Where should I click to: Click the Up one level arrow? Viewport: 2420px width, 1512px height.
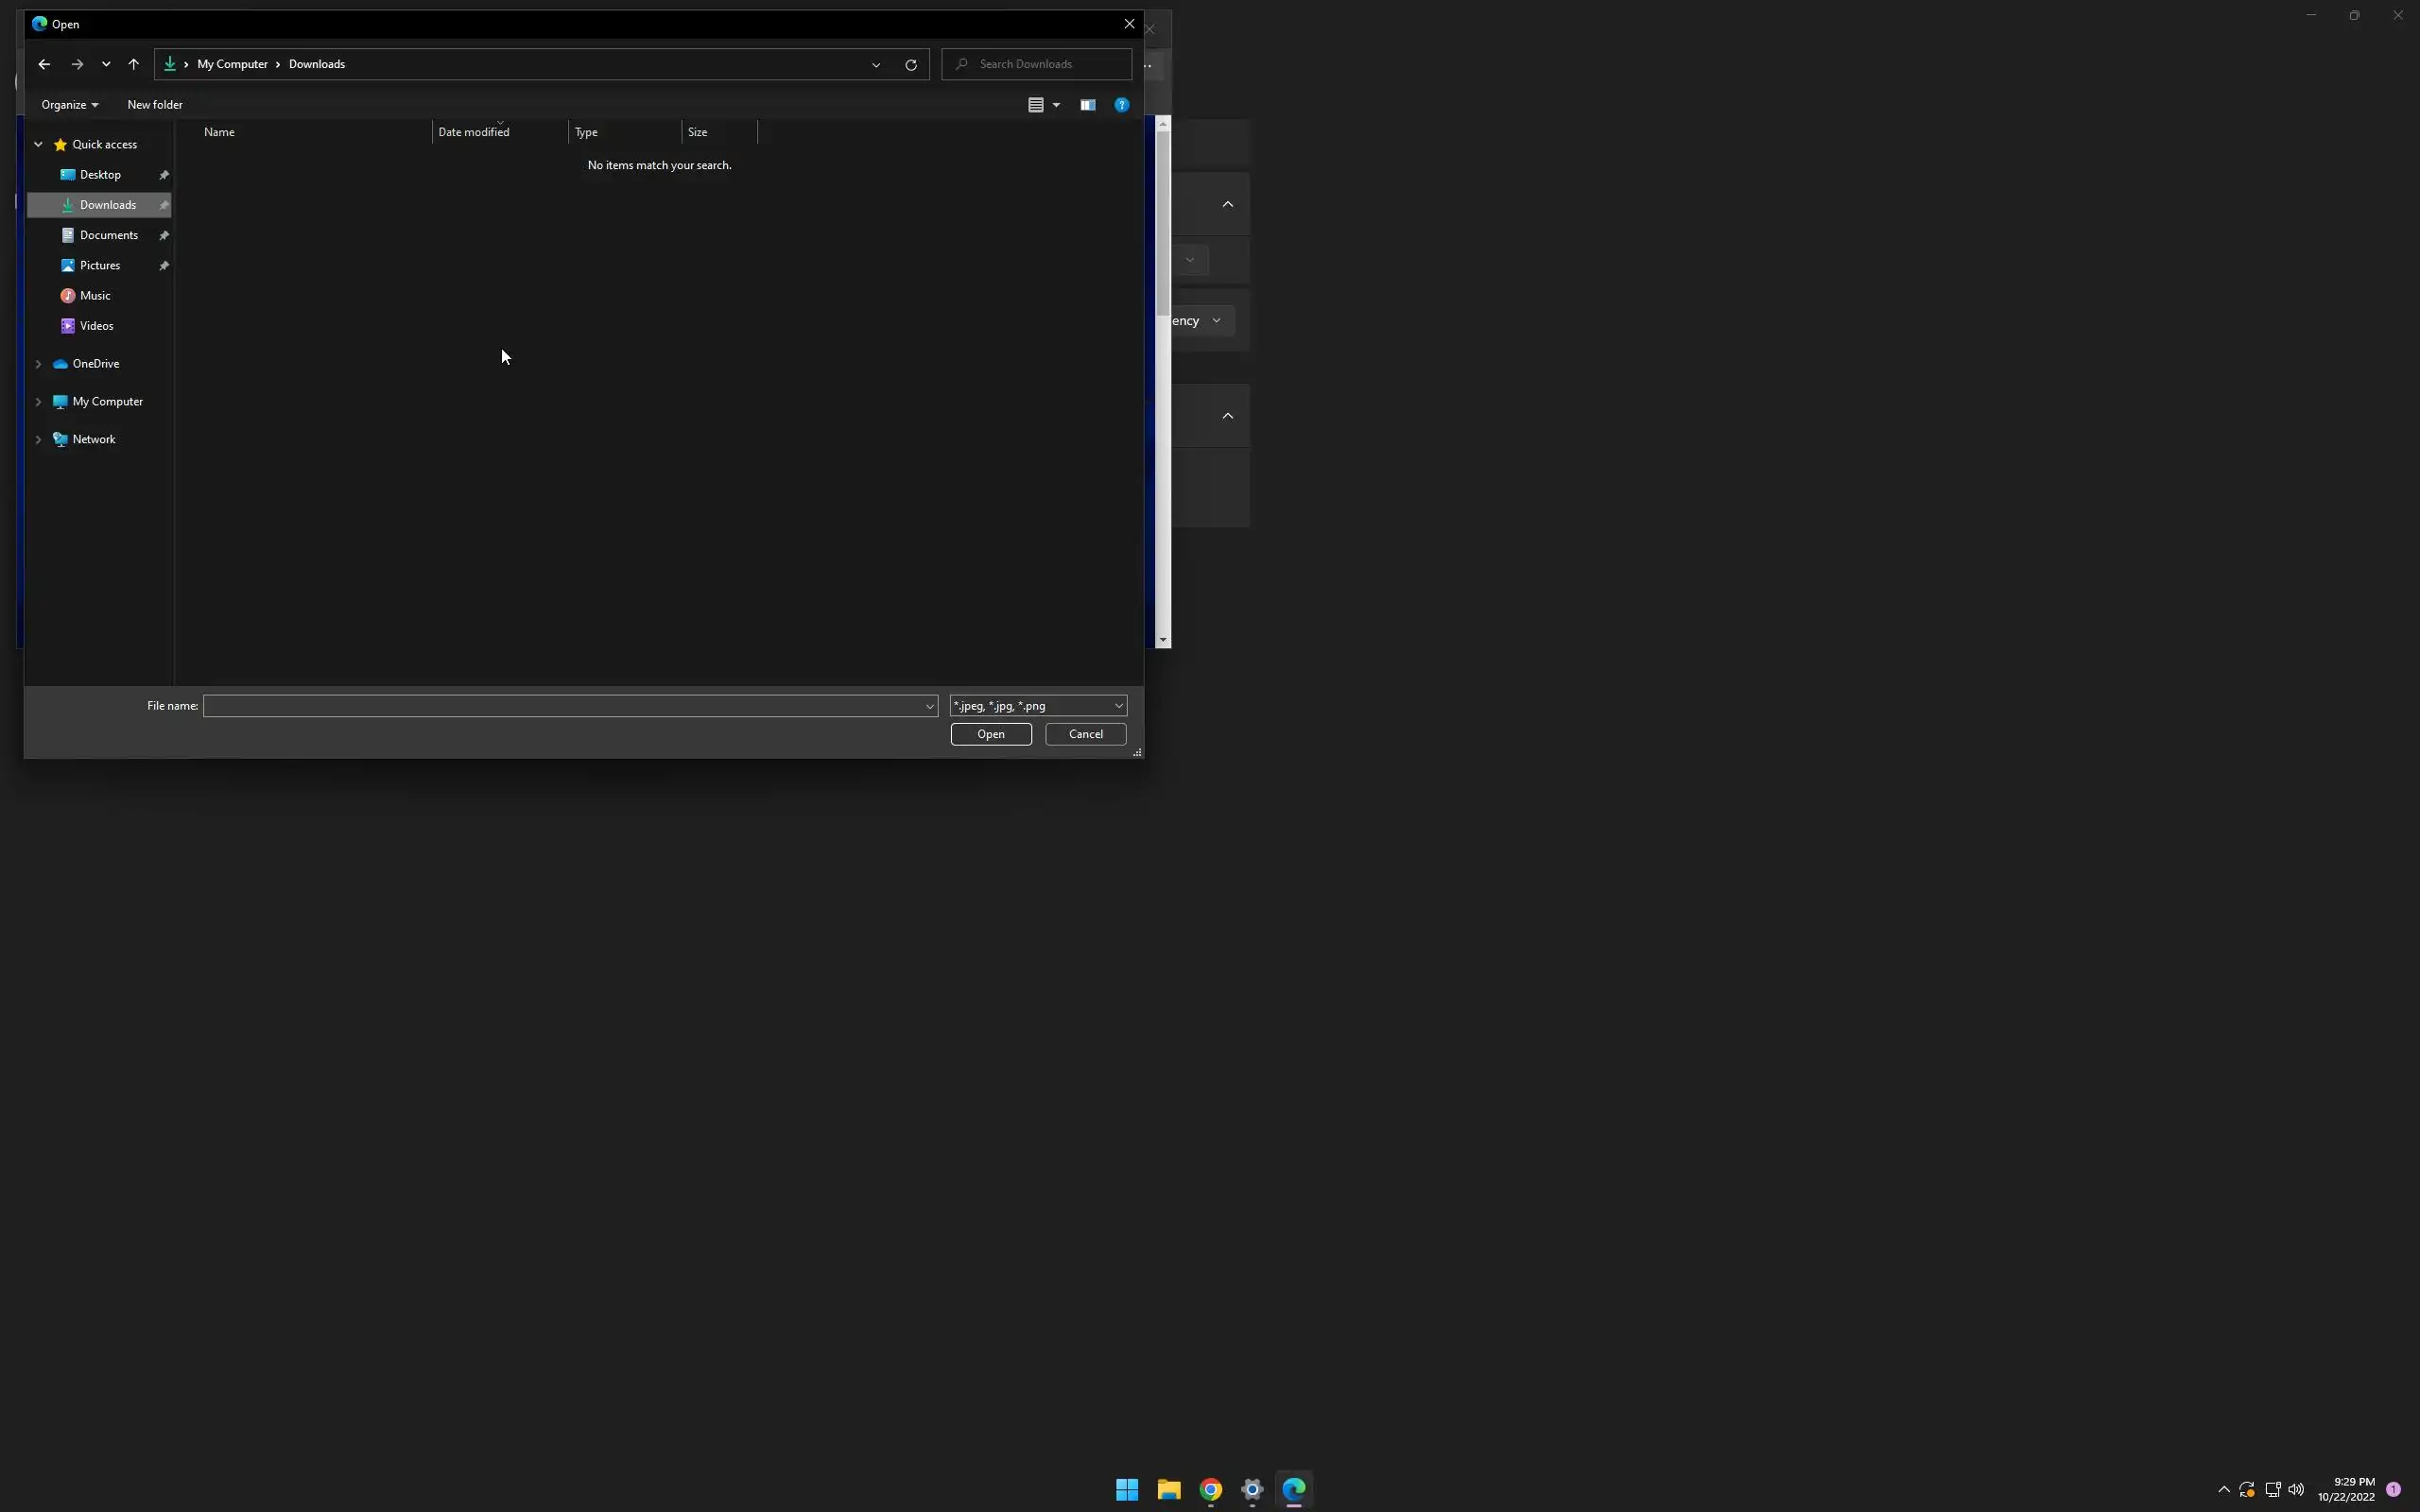point(133,64)
